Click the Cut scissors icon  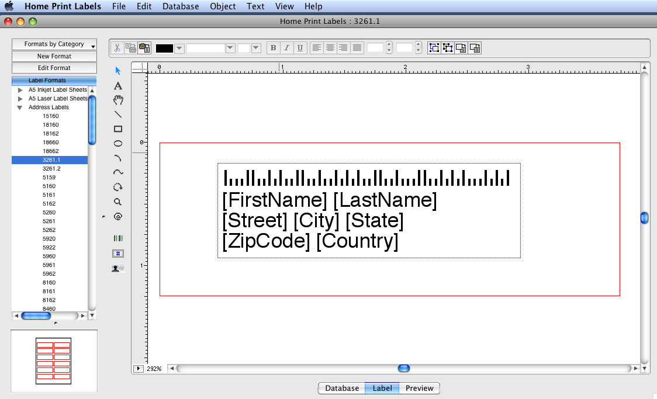tap(117, 48)
